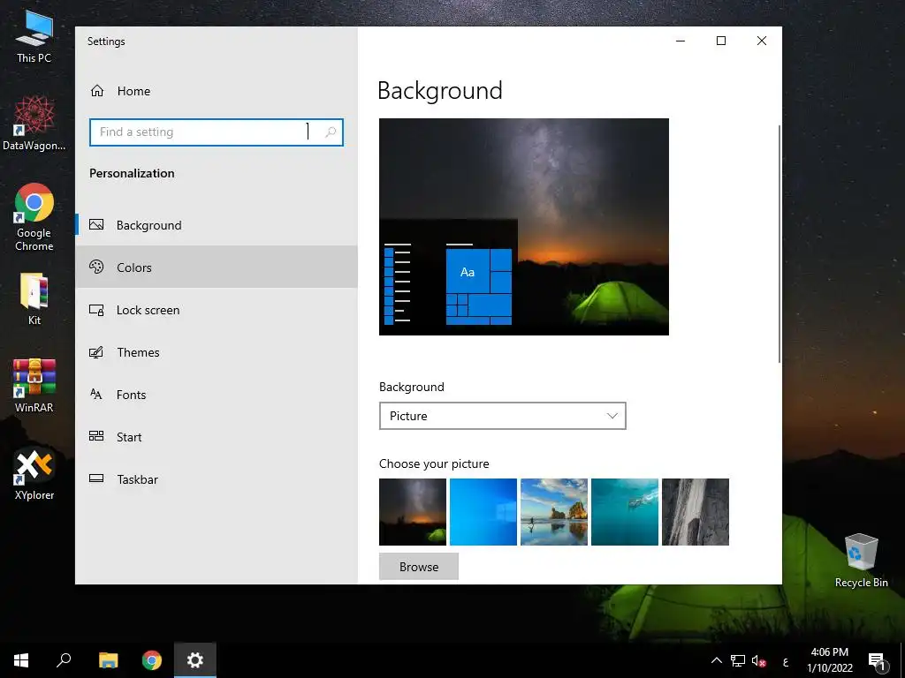Minimize the Settings window
The image size is (905, 678).
point(681,41)
